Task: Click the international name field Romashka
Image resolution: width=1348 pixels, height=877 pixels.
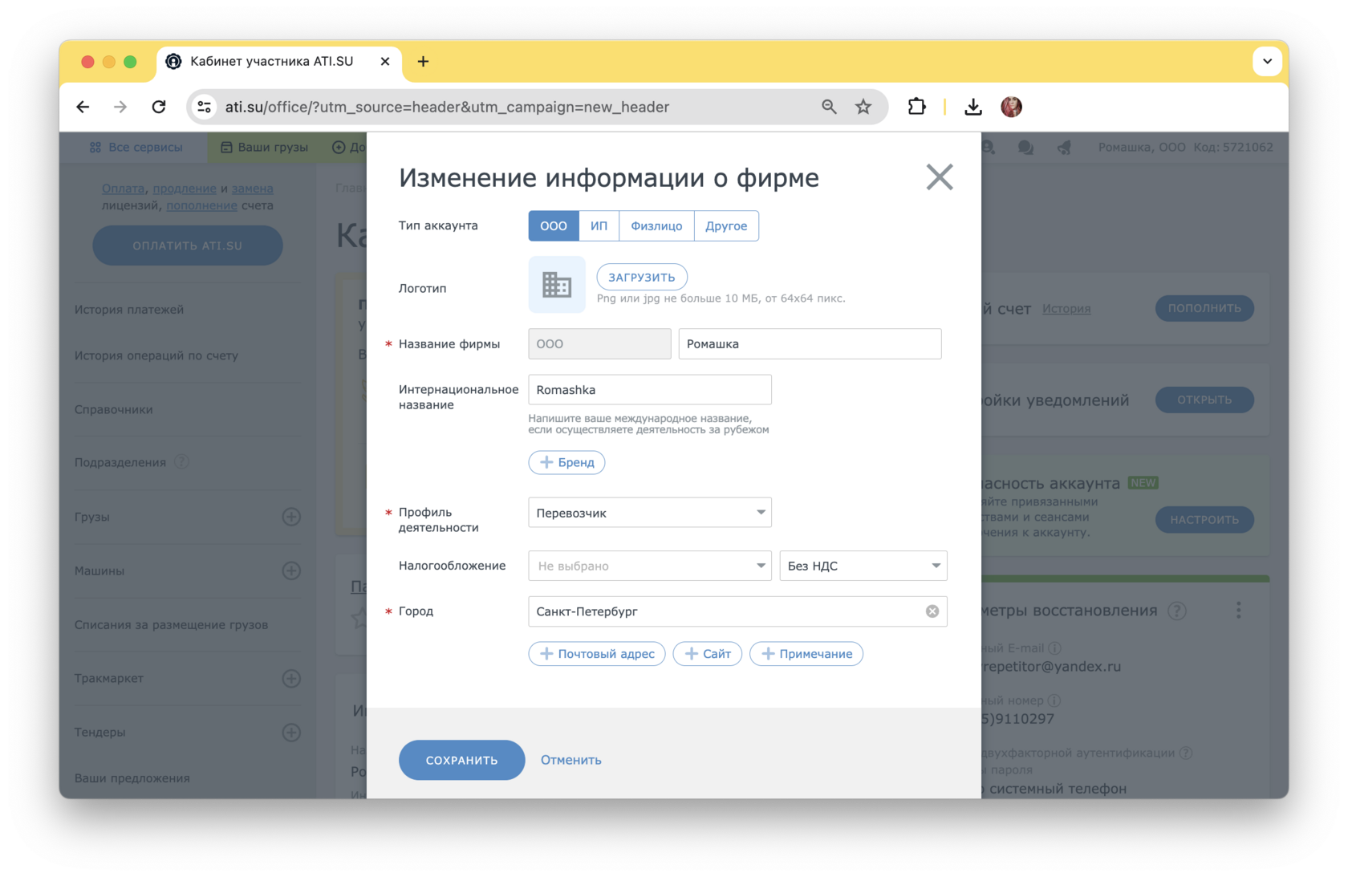Action: [649, 390]
